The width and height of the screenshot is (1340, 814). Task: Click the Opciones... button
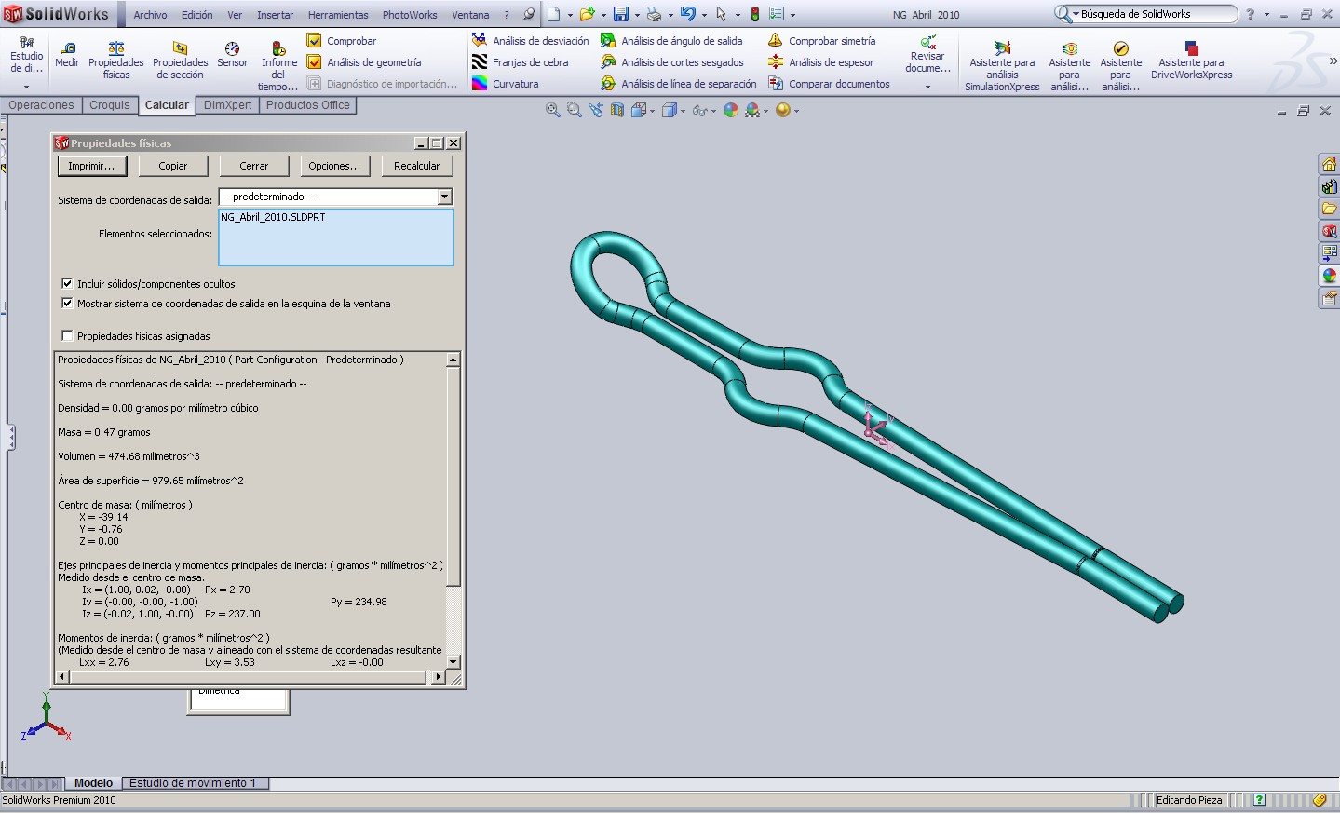(x=334, y=166)
